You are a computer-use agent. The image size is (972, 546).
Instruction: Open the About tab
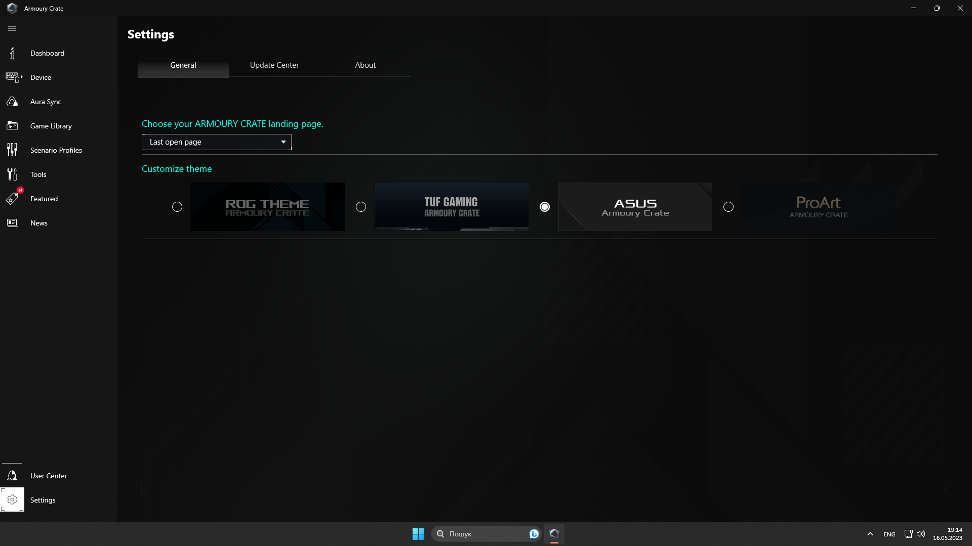[365, 65]
